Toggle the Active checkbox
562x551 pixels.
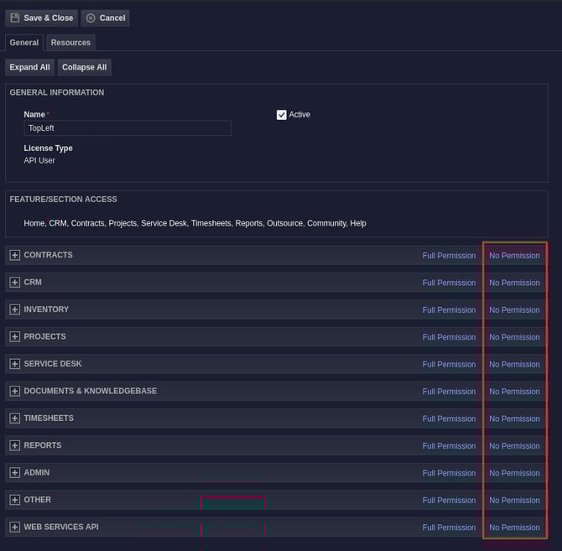point(282,115)
